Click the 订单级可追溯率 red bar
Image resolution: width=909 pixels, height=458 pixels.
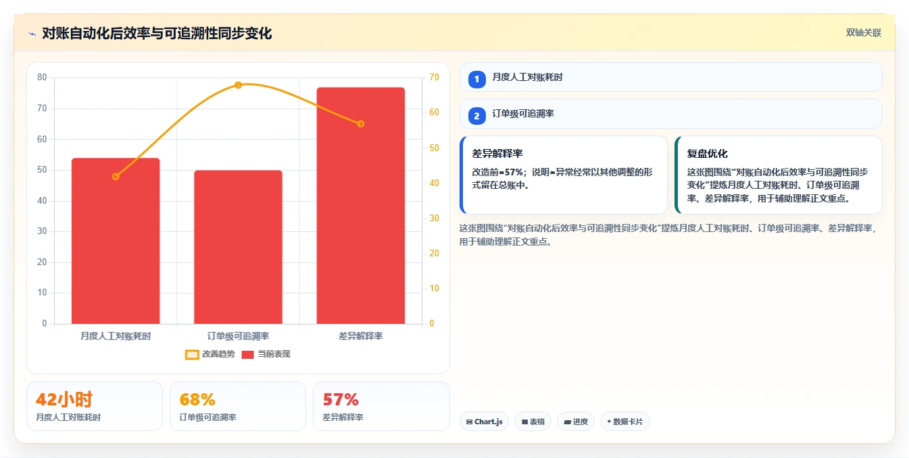[238, 247]
